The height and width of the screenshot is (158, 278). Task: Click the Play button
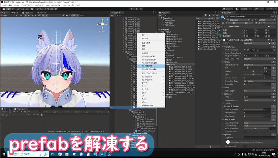click(131, 9)
